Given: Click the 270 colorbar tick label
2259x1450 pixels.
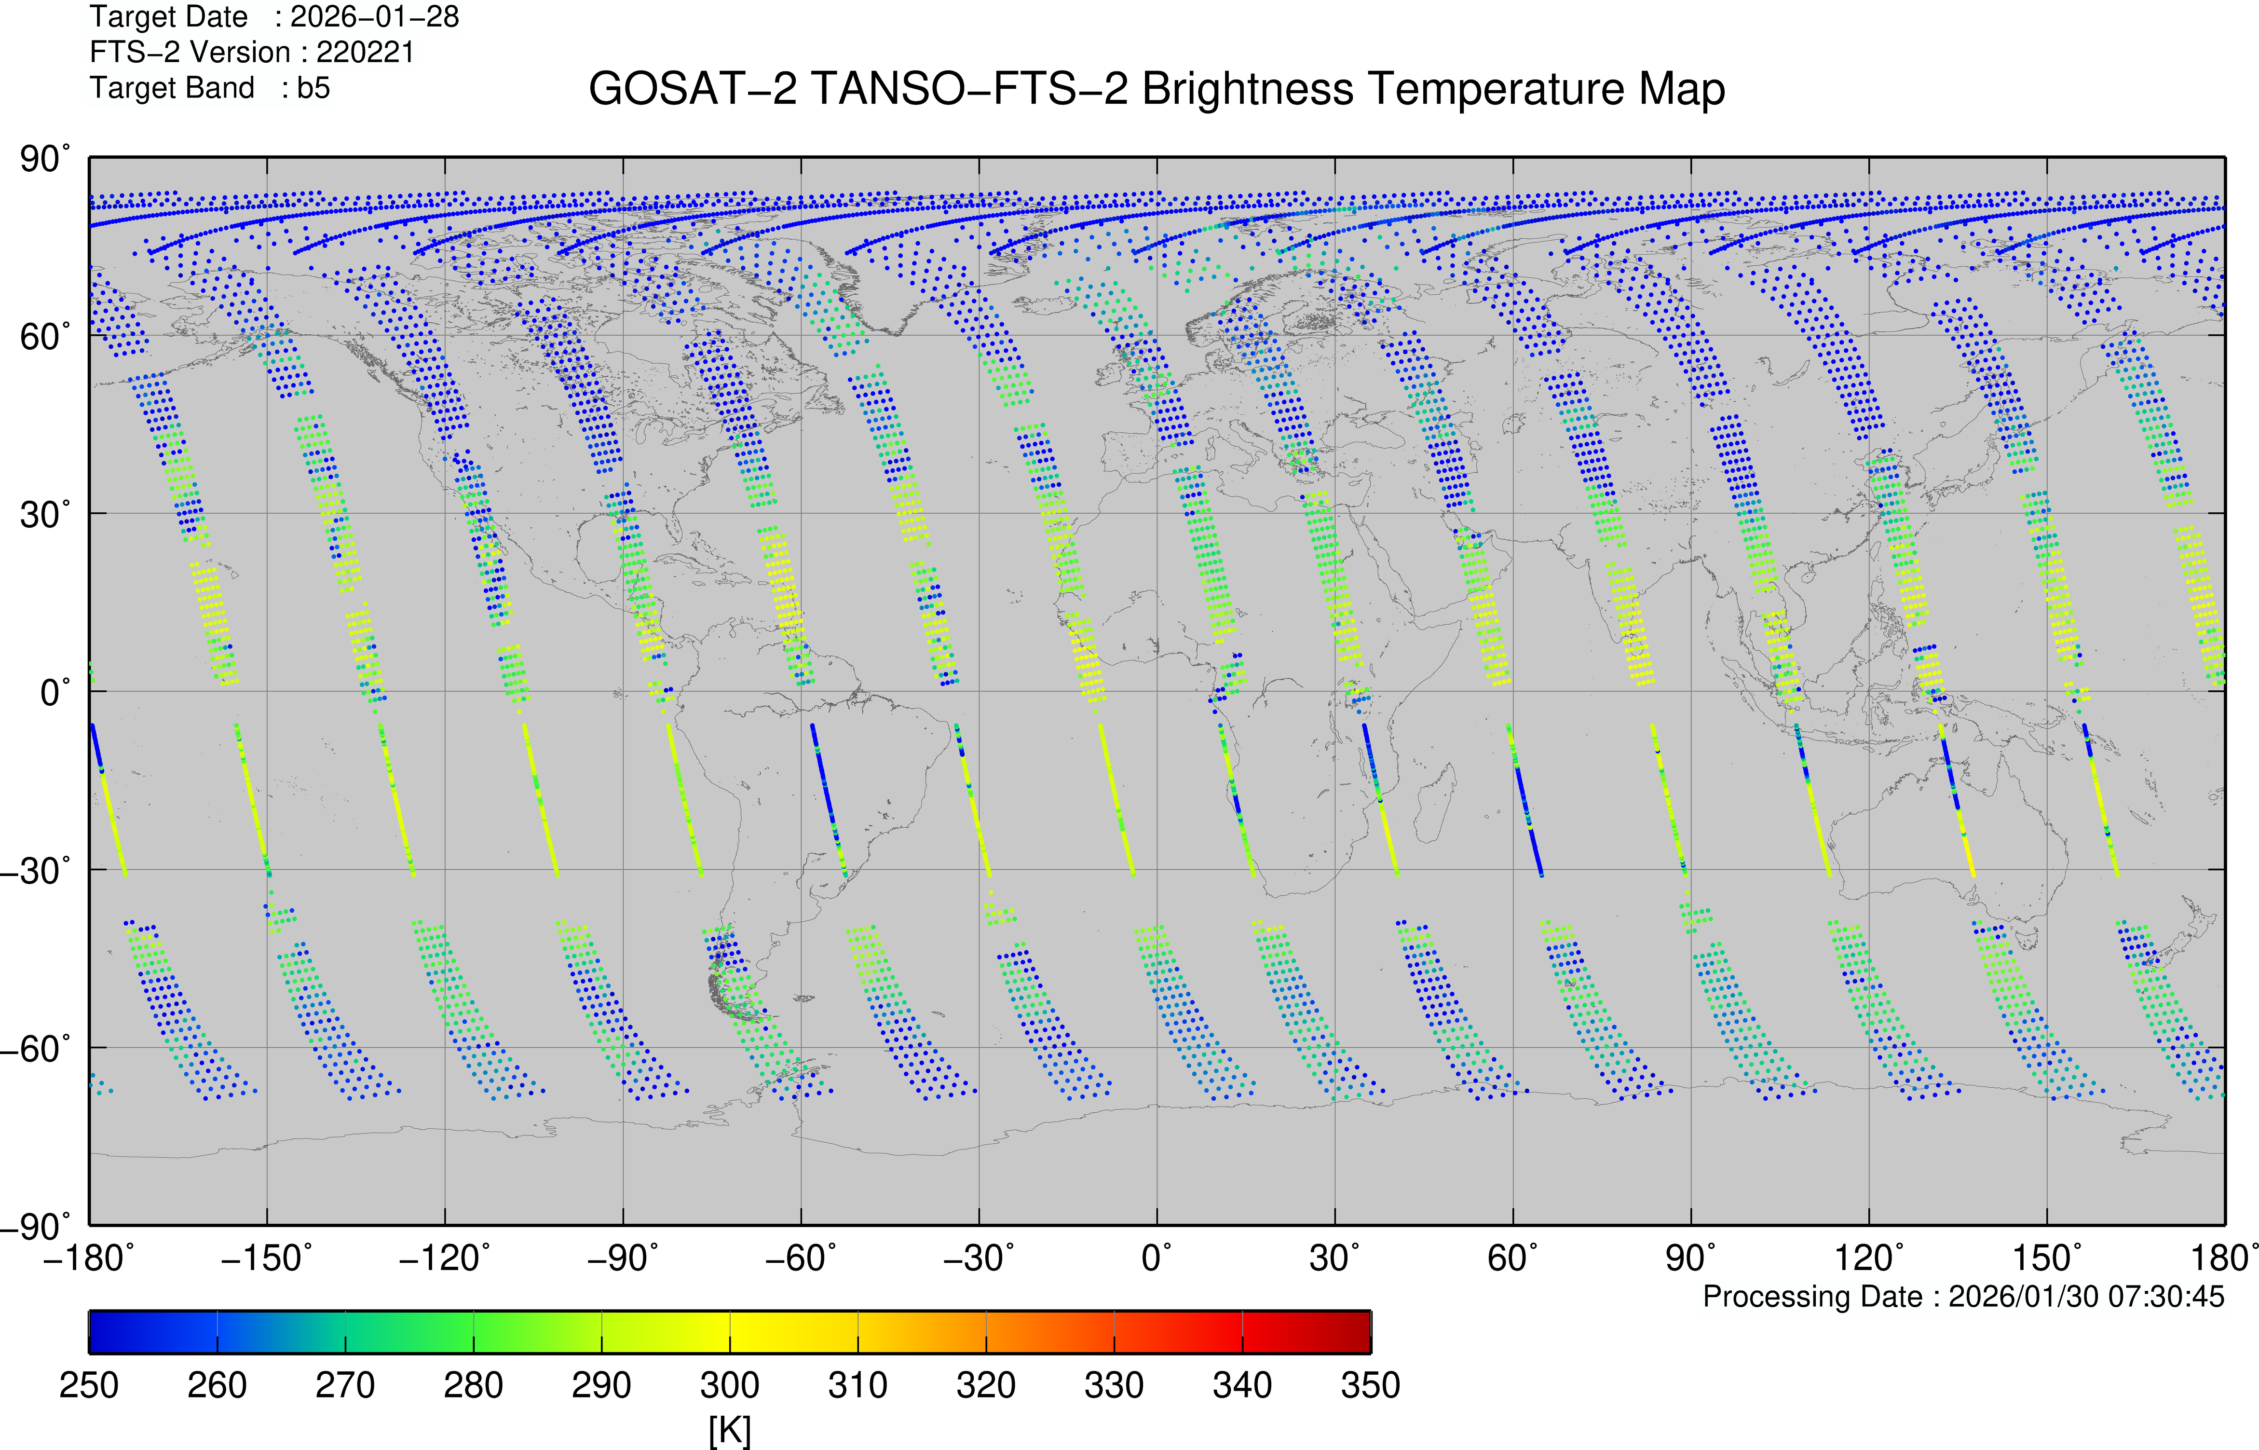Looking at the screenshot, I should [x=344, y=1385].
